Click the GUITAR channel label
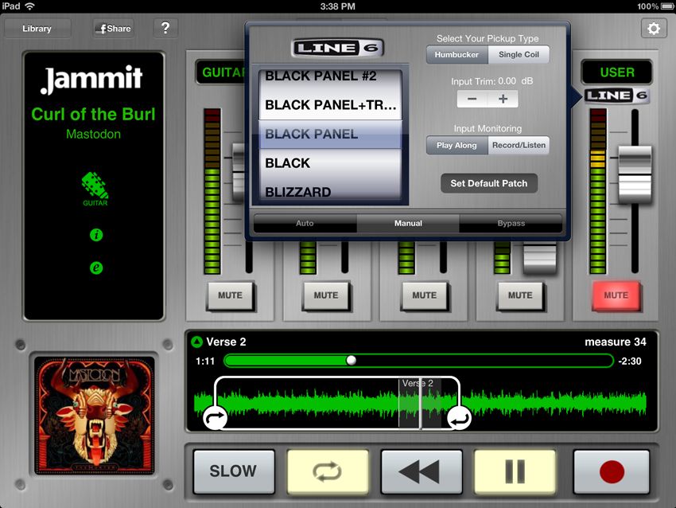 coord(221,72)
